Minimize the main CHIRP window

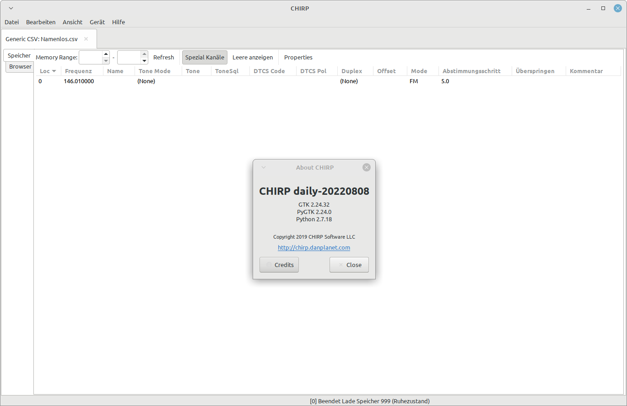click(x=589, y=8)
